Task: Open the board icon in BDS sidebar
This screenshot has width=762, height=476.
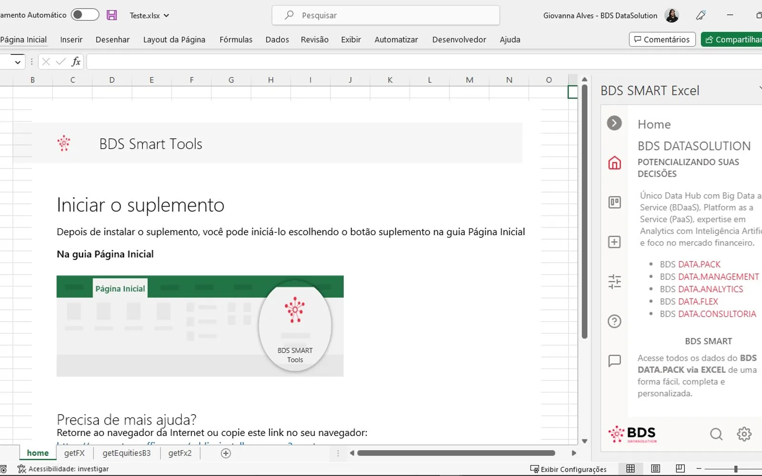Action: (614, 202)
